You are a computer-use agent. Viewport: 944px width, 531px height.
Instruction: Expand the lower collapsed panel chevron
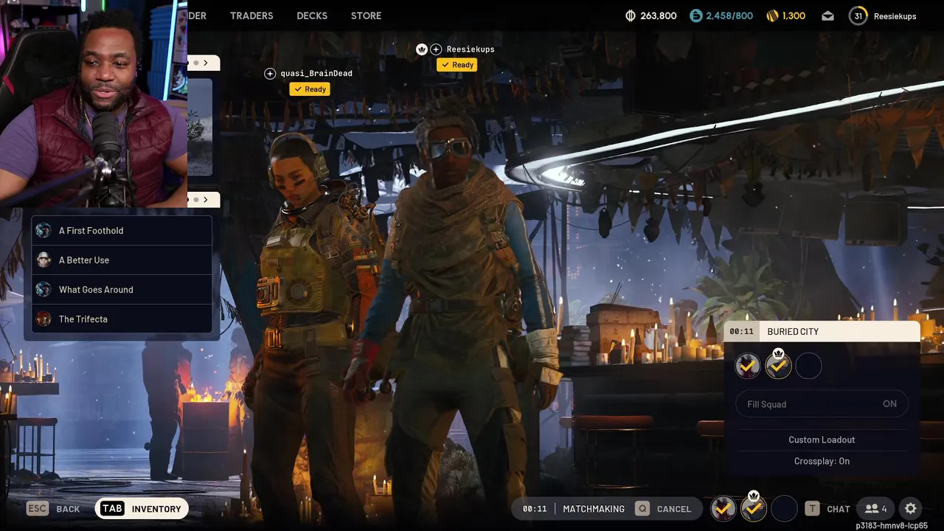pyautogui.click(x=205, y=199)
